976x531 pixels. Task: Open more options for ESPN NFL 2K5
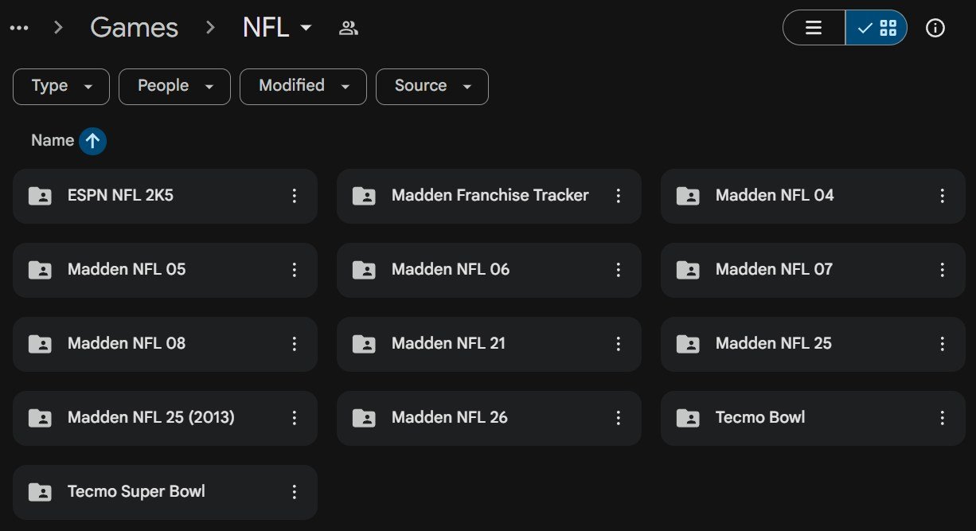[295, 196]
